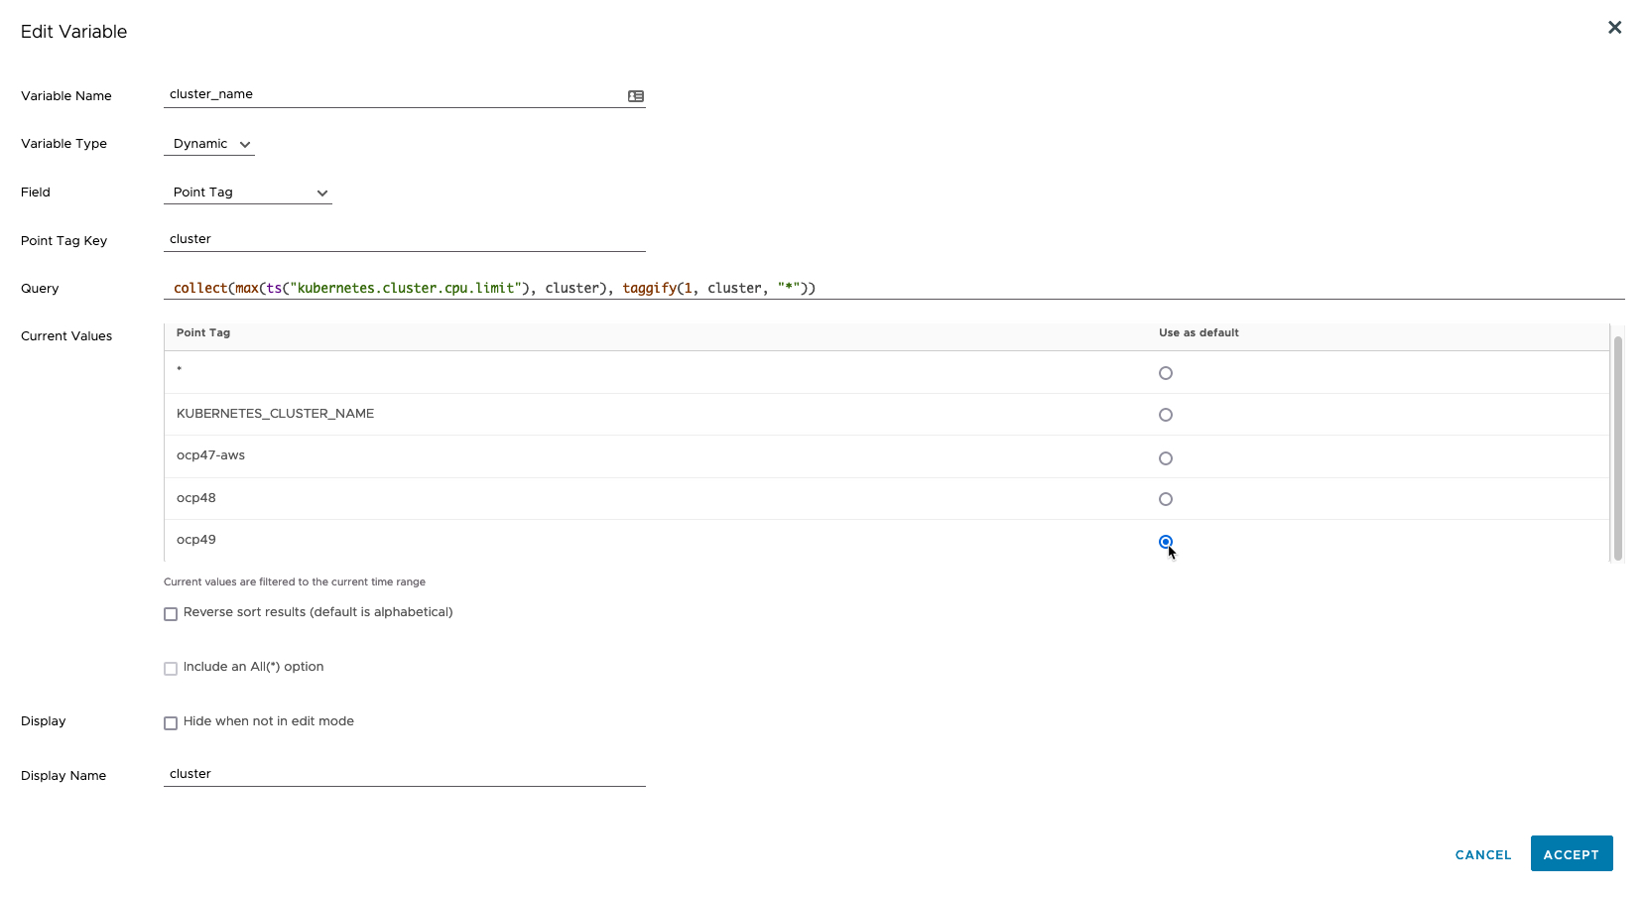Click the ocp47-aws value text
1645x897 pixels.
[210, 455]
